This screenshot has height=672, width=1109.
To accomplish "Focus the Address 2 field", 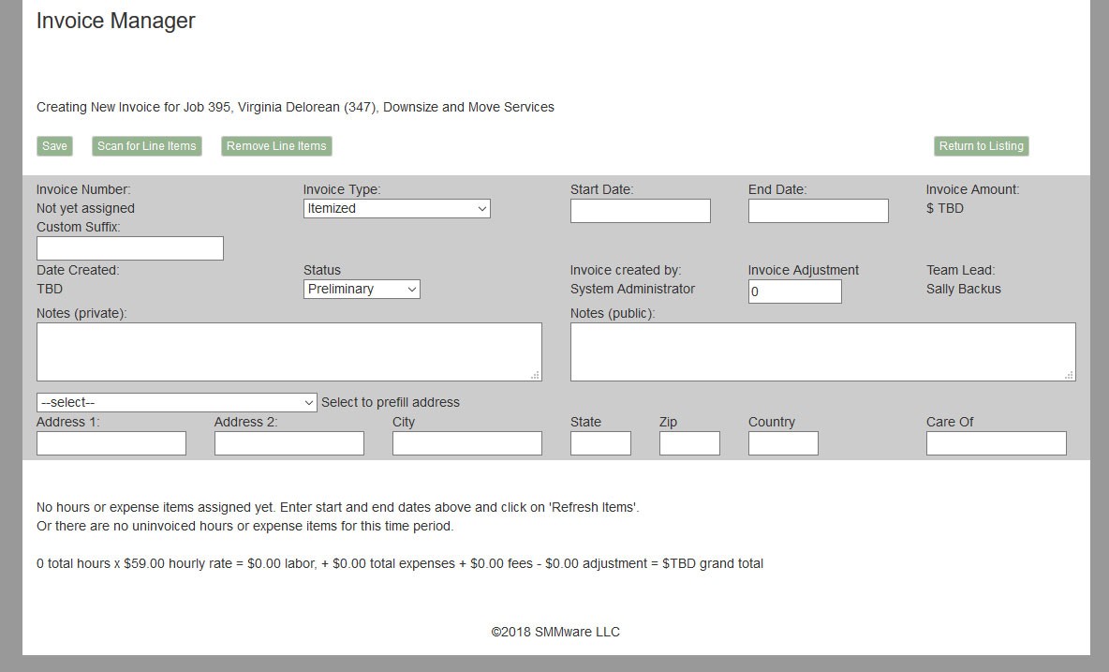I will pos(289,443).
